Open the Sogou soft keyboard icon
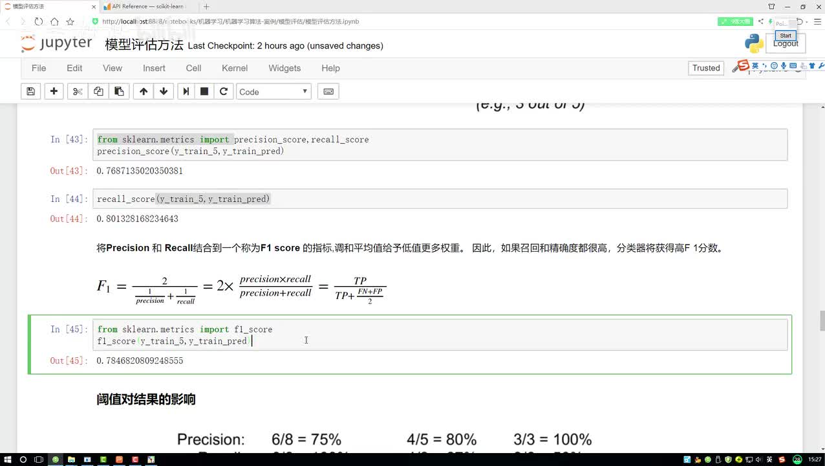Viewport: 825px width, 466px height. click(x=793, y=65)
